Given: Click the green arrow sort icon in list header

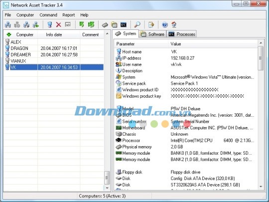Looking at the screenshot, I should pyautogui.click(x=9, y=35).
